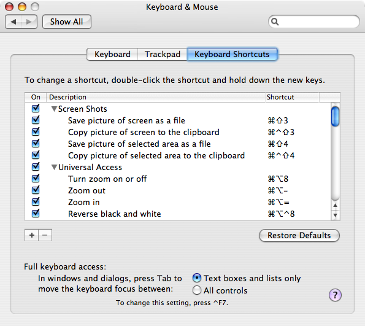Viewport: 365px width, 326px height.
Task: Toggle the Reverse black and white checkbox
Action: click(36, 213)
